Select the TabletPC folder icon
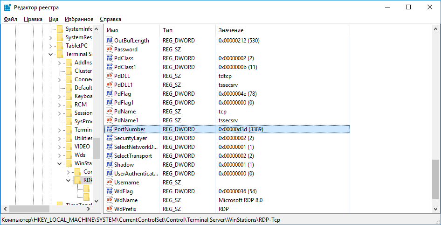The image size is (441, 225). pos(59,46)
